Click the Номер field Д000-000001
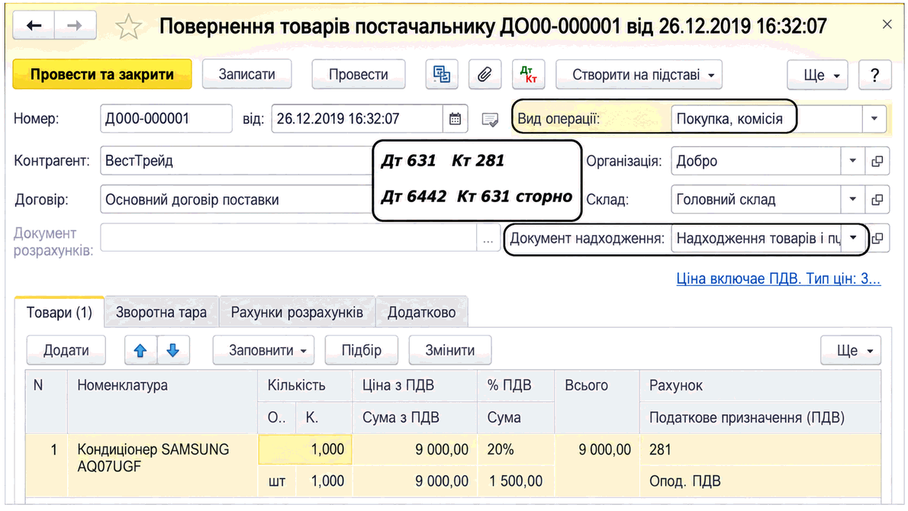 166,119
